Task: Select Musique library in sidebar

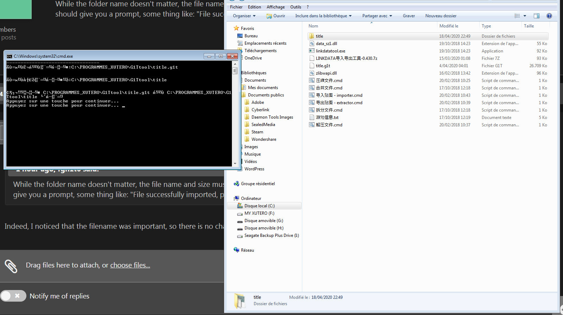Action: [x=253, y=154]
